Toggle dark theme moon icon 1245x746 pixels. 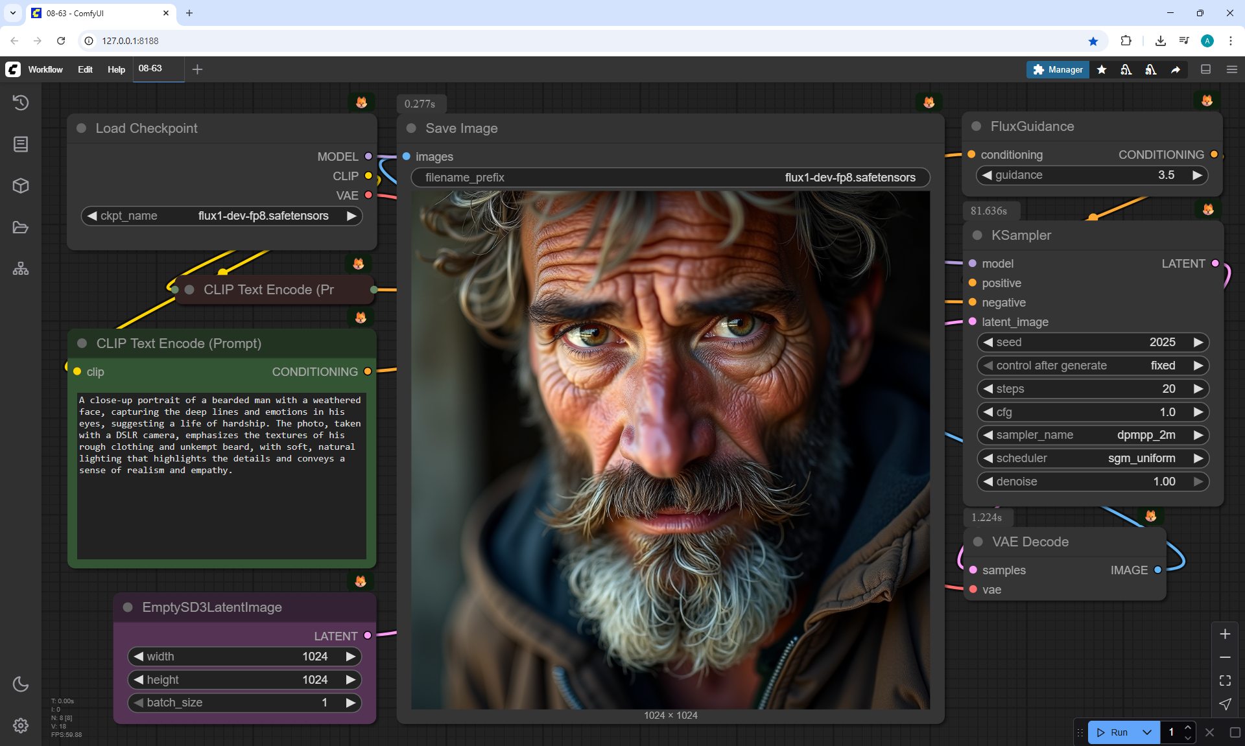(x=21, y=684)
